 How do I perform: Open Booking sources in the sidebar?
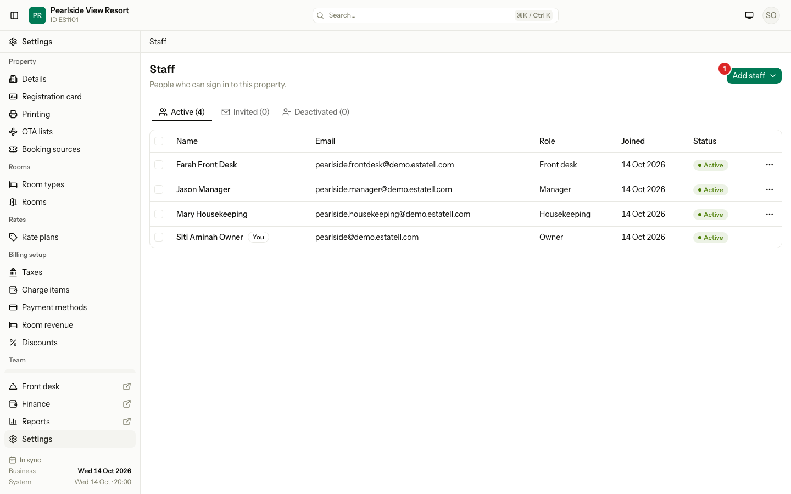(70, 149)
